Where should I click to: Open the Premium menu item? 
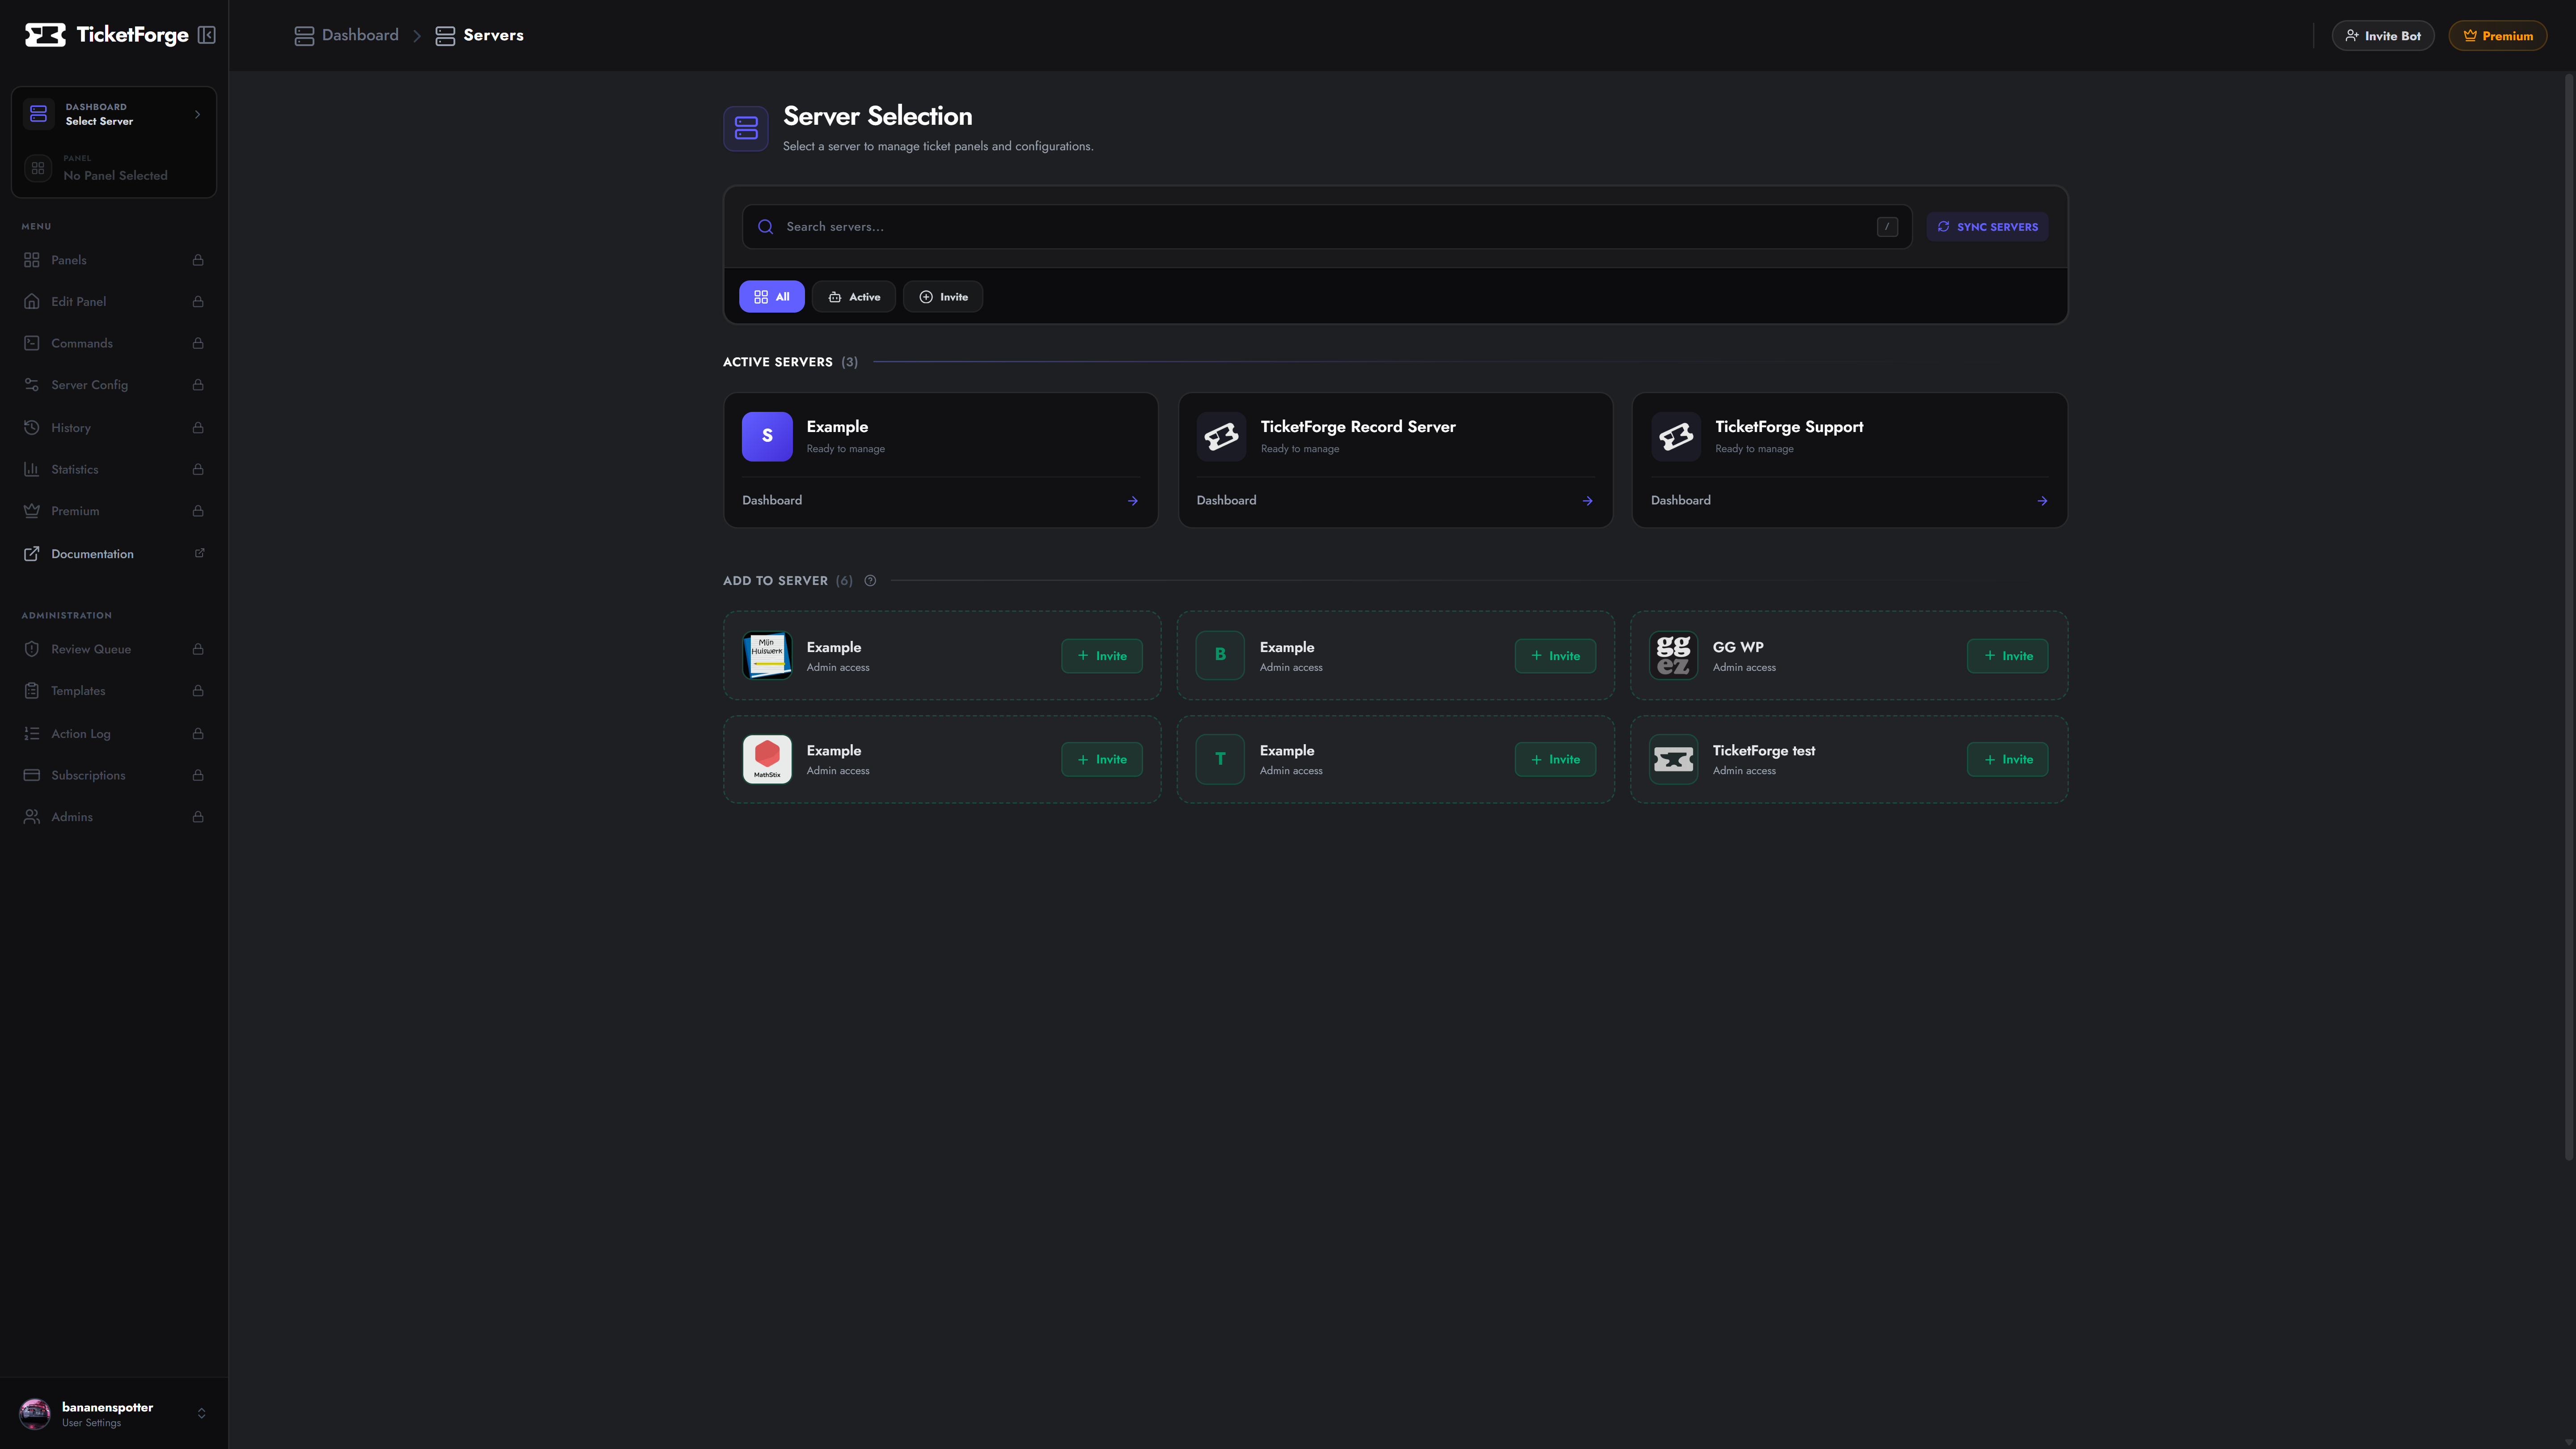[x=114, y=511]
